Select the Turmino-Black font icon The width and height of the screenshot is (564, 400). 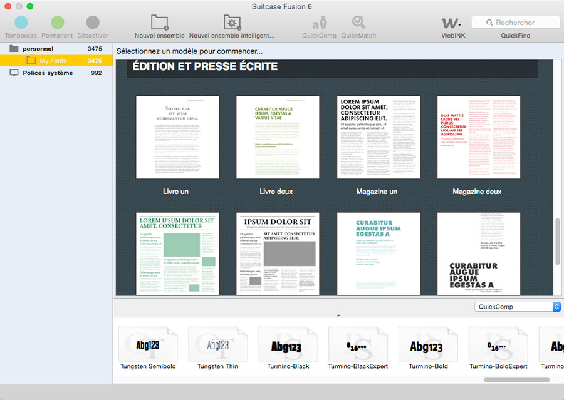288,344
